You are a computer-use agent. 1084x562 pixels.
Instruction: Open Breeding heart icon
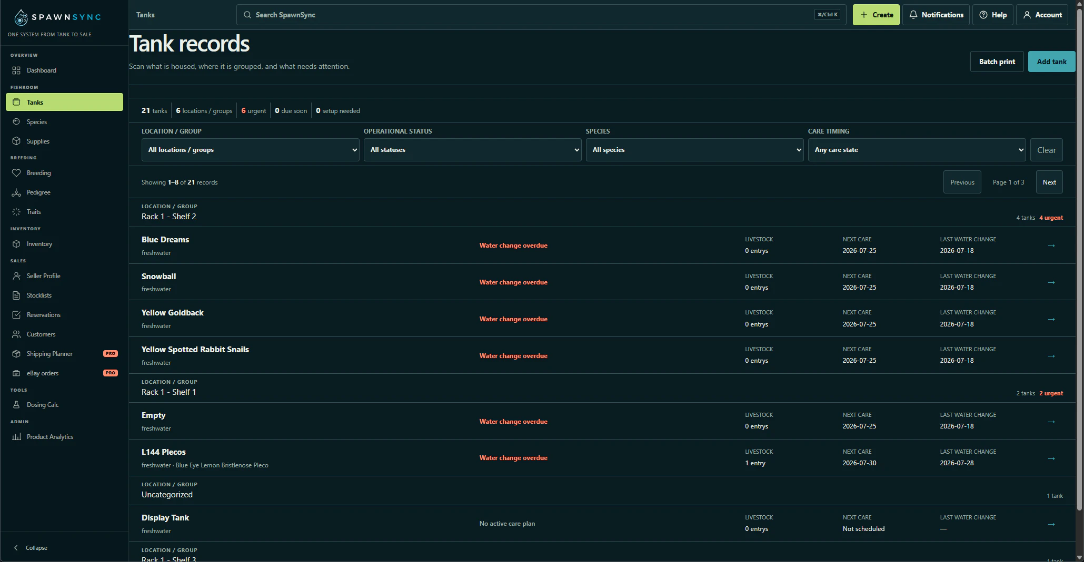(16, 173)
